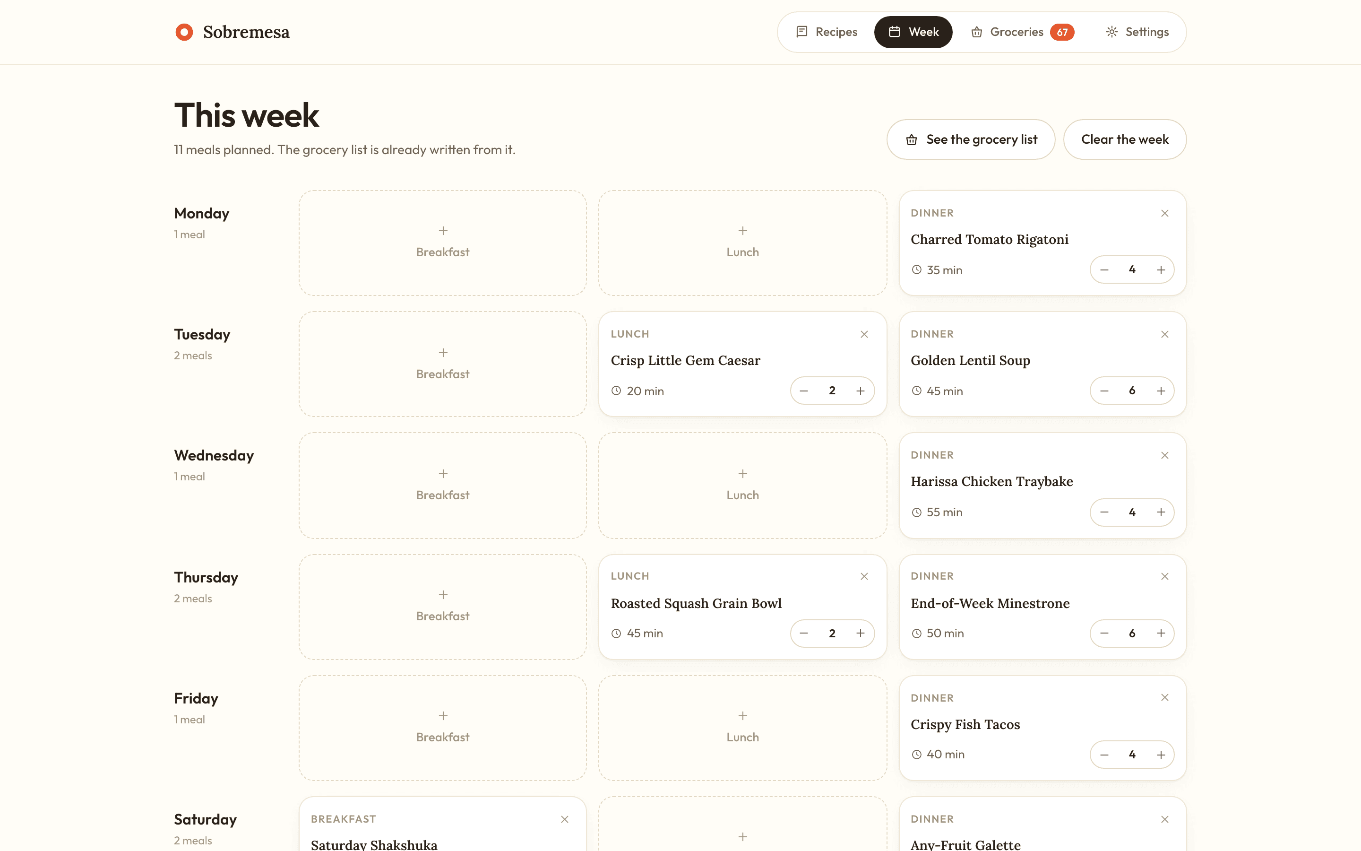The image size is (1361, 851).
Task: Remove Golden Lentil Soup dinner
Action: tap(1165, 334)
